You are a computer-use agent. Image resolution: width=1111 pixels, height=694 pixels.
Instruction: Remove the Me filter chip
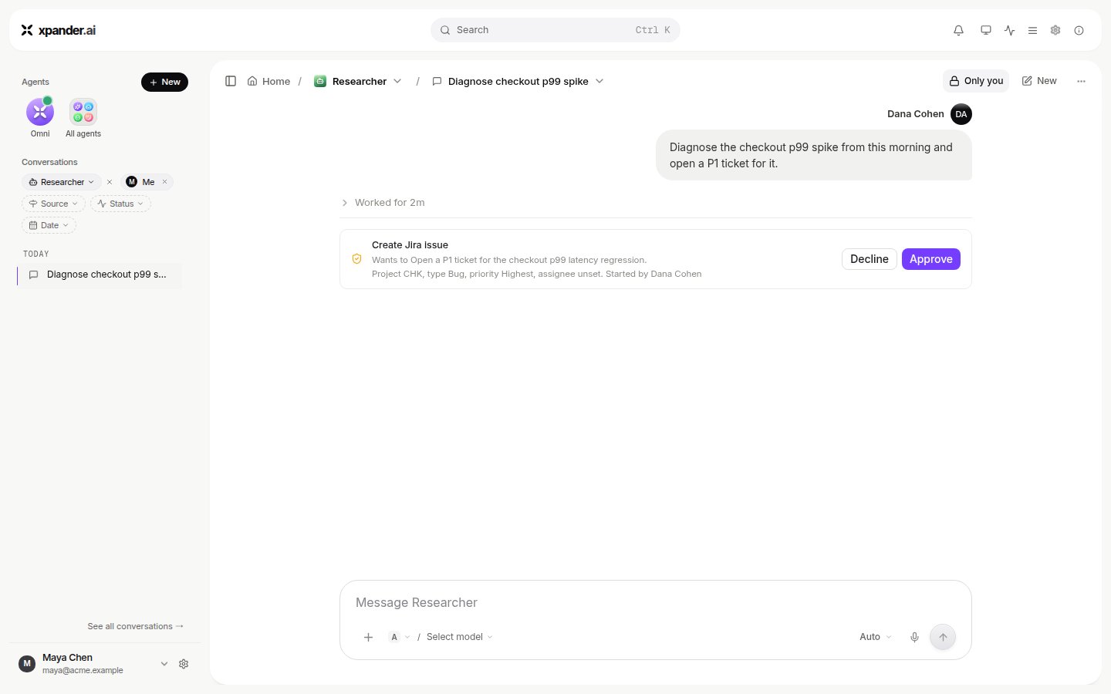click(x=164, y=182)
